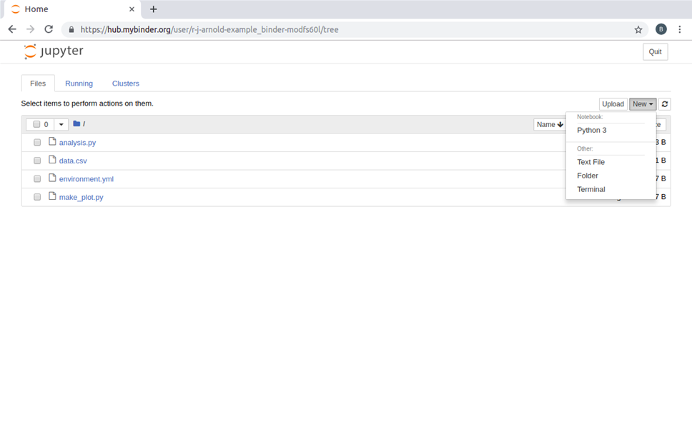Screen dimensions: 692x441
Task: Switch to the Running tab
Action: click(79, 83)
